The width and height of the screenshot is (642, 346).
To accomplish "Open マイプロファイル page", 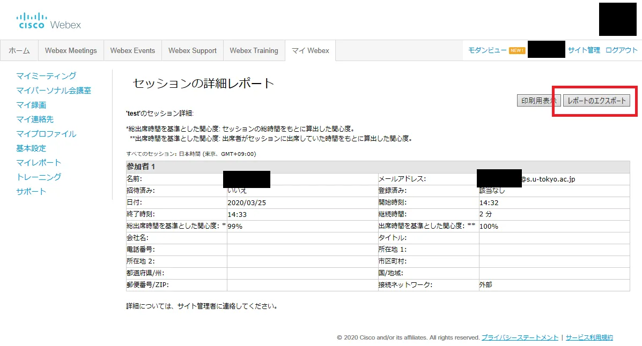I will tap(46, 134).
